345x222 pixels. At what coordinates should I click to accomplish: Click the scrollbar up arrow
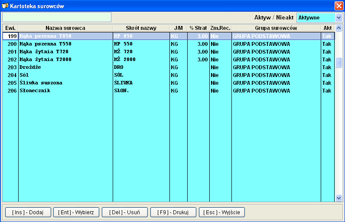point(338,28)
